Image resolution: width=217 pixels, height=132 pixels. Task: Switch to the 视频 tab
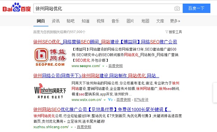tap(101, 21)
